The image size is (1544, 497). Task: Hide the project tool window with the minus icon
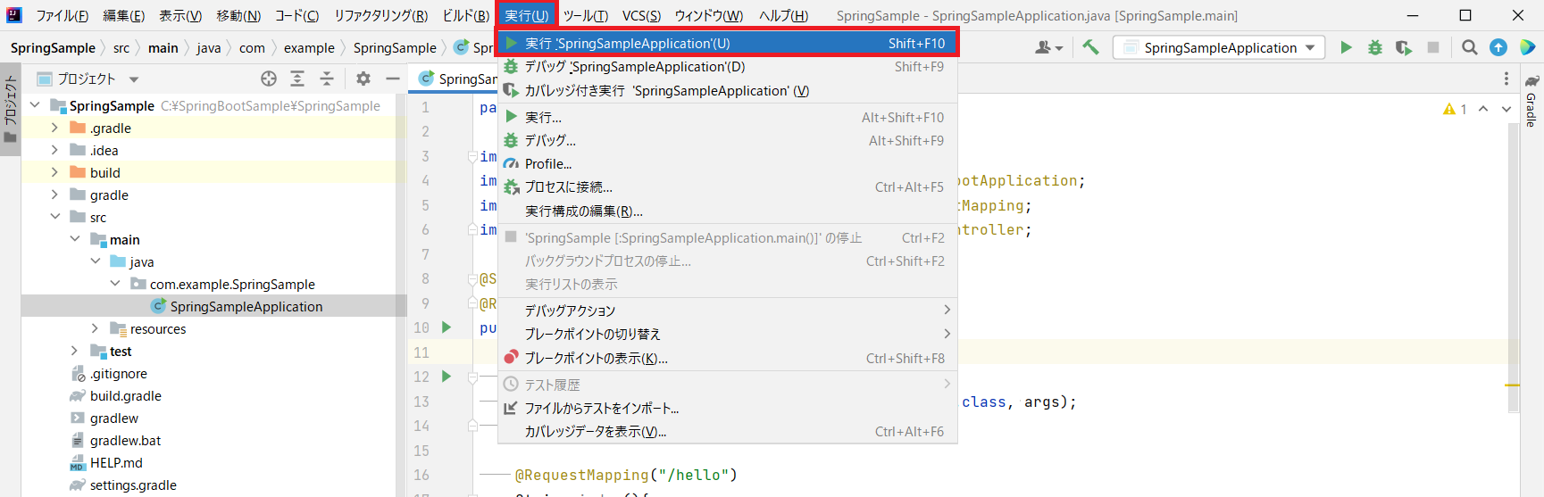(392, 79)
